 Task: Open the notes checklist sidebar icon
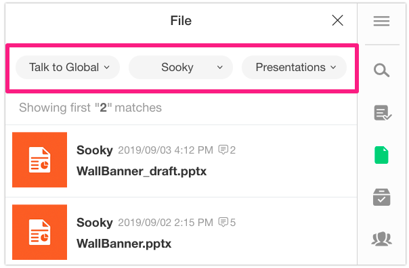click(383, 113)
